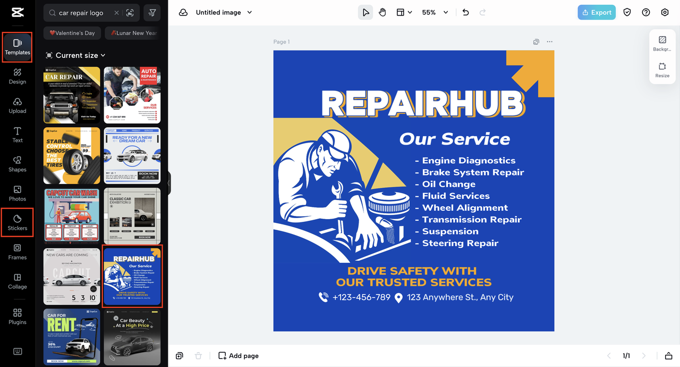Click the Export button
The image size is (680, 367).
597,12
